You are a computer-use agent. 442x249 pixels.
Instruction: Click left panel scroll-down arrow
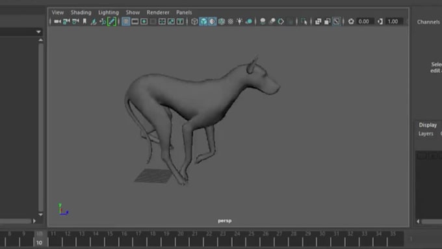point(40,215)
